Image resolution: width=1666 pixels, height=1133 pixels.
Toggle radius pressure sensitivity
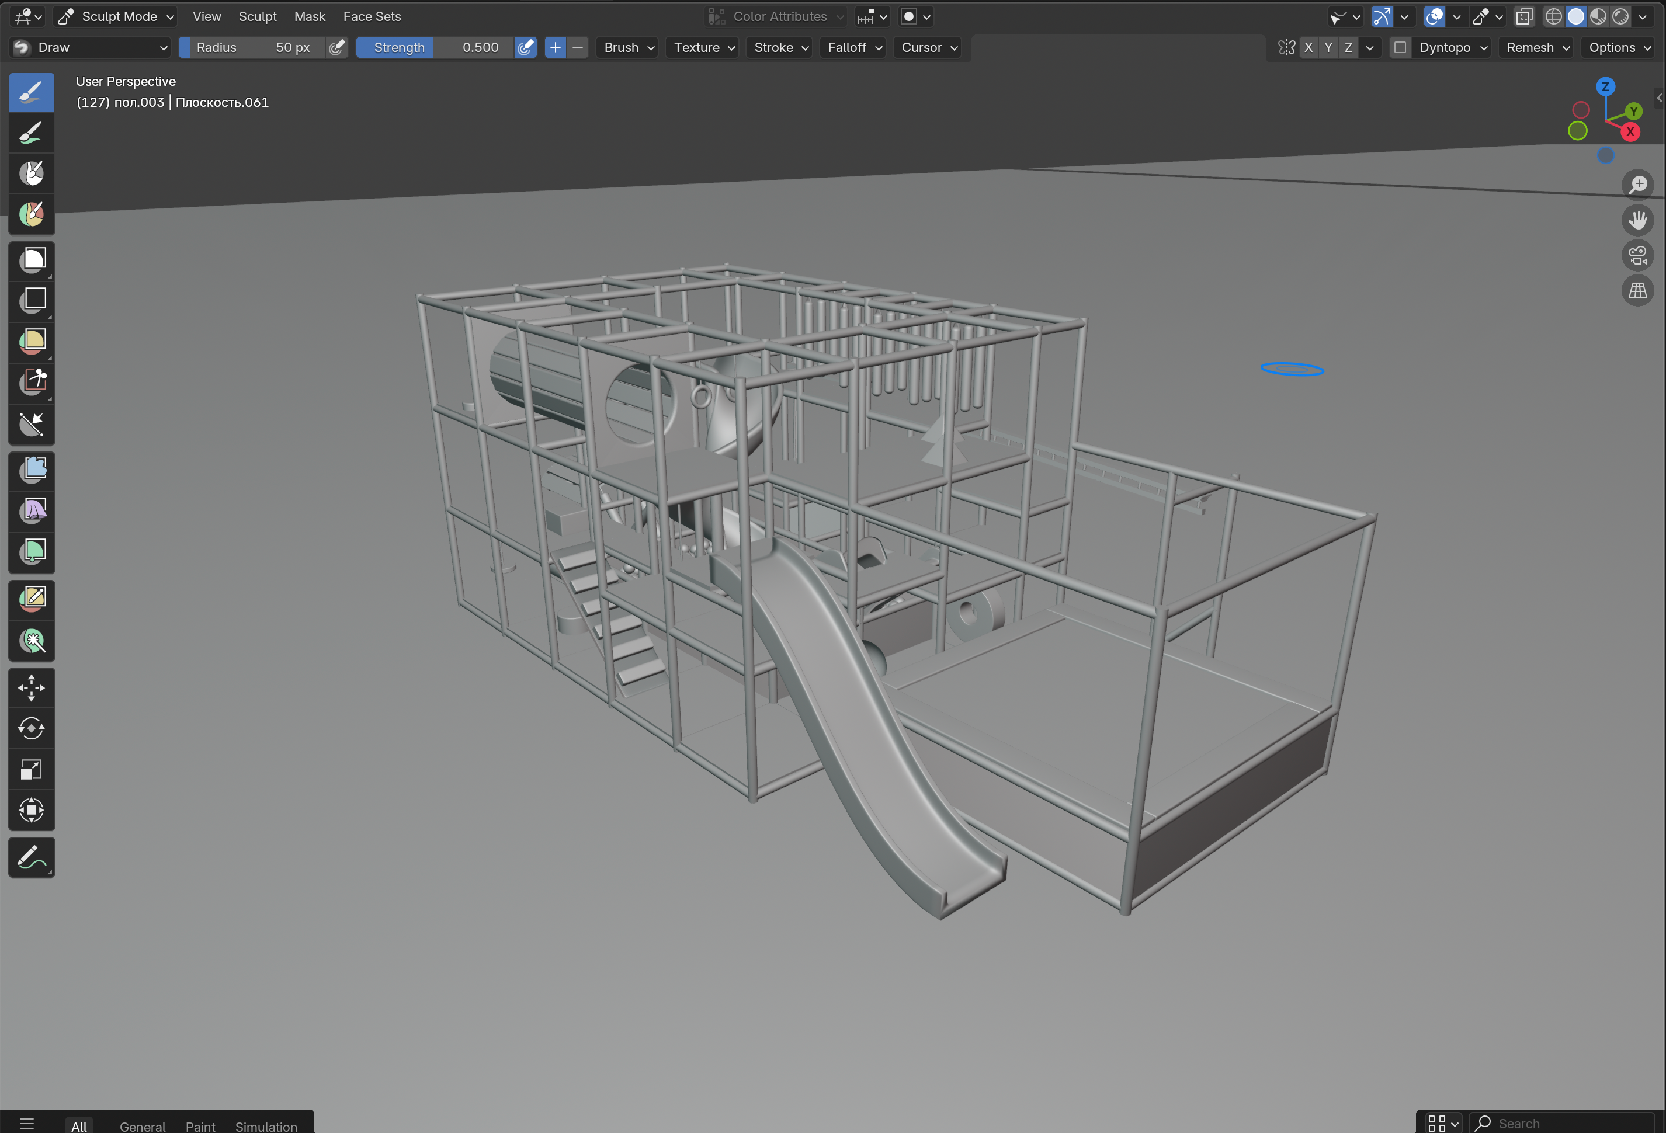[336, 47]
